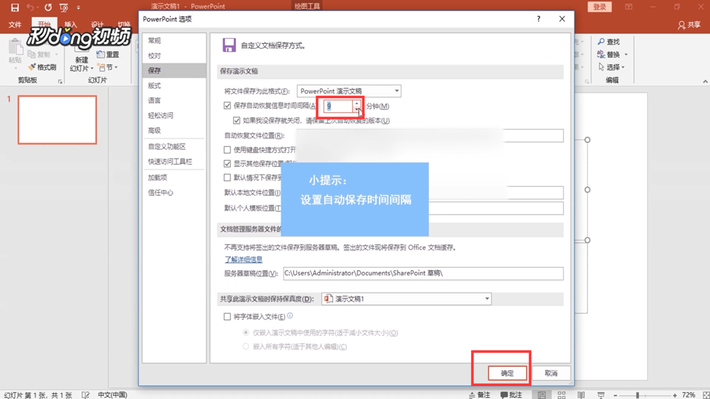The height and width of the screenshot is (399, 710).
Task: Toggle the save AutoRecover information checkbox
Action: click(x=227, y=106)
